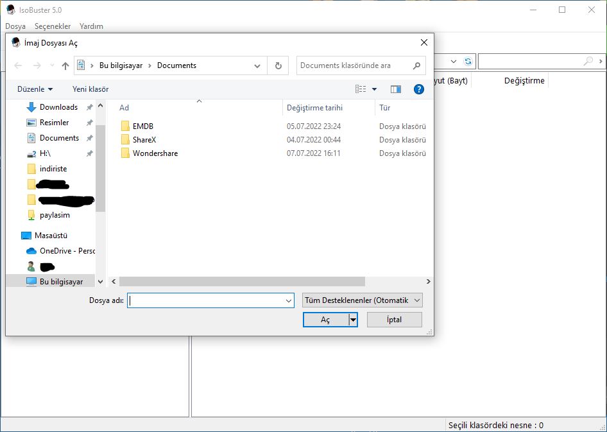607x432 pixels.
Task: Open the IsoBuster drive selector dropdown arrow
Action: tap(454, 61)
